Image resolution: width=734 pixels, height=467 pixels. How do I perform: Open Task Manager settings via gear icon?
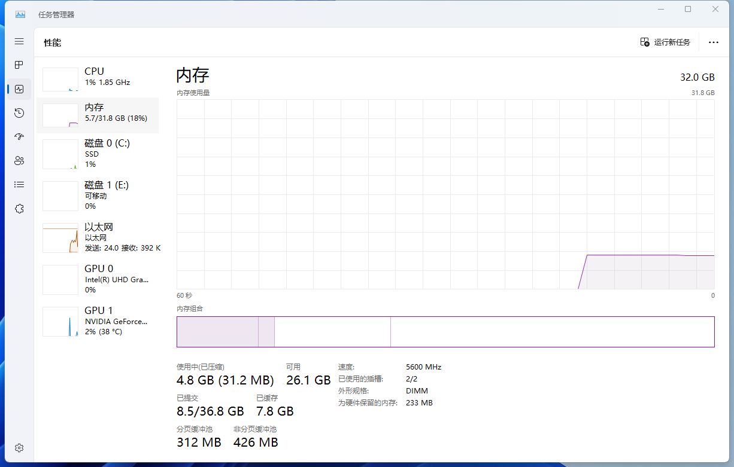pos(19,447)
